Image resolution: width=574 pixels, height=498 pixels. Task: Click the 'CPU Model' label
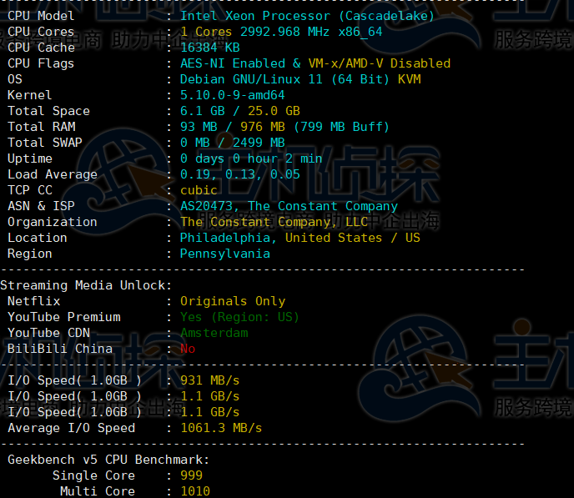pyautogui.click(x=41, y=16)
